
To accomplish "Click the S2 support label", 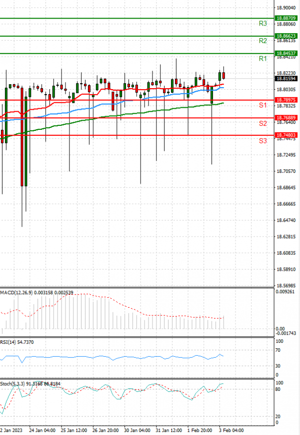I will 262,123.
